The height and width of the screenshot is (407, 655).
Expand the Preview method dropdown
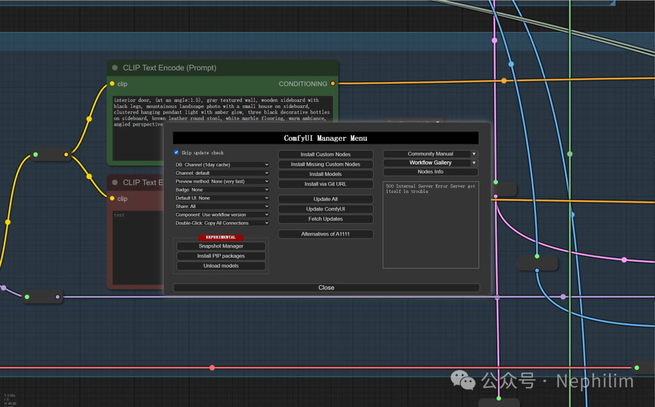[x=222, y=181]
